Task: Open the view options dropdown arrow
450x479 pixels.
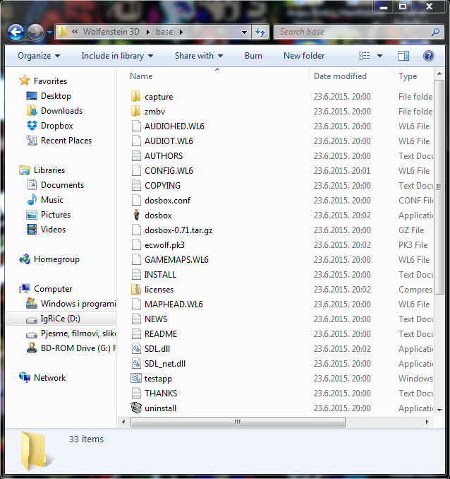Action: (380, 56)
